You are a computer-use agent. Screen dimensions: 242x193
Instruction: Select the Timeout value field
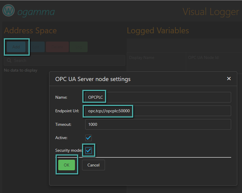[158, 124]
